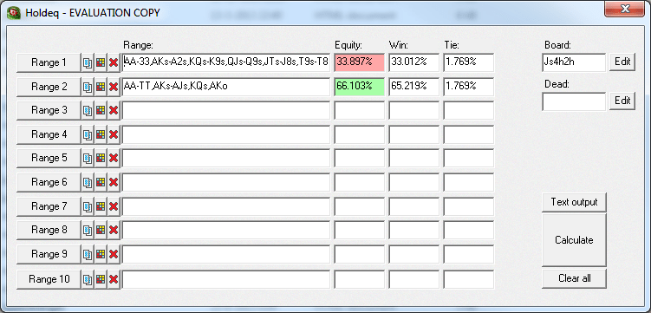651x313 pixels.
Task: Click the copy icon for Range 3
Action: point(88,110)
